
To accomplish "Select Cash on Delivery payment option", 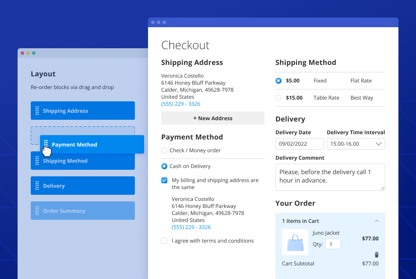I will pos(164,166).
